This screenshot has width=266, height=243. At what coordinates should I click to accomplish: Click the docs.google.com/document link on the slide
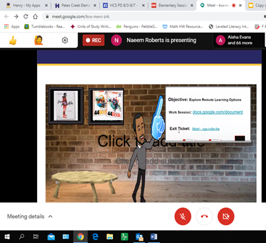tap(218, 112)
